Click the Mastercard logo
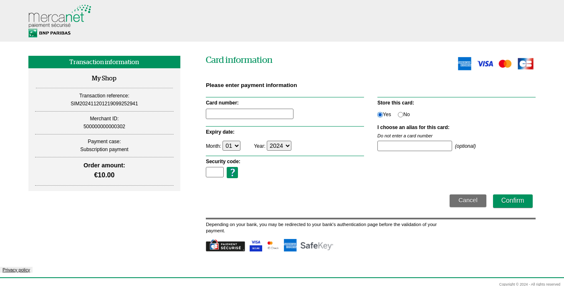This screenshot has width=564, height=286. (505, 63)
